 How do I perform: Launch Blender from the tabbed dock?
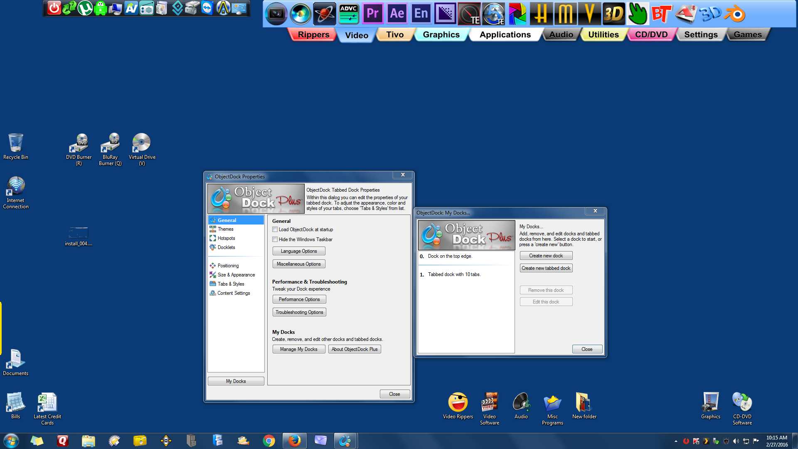(735, 14)
